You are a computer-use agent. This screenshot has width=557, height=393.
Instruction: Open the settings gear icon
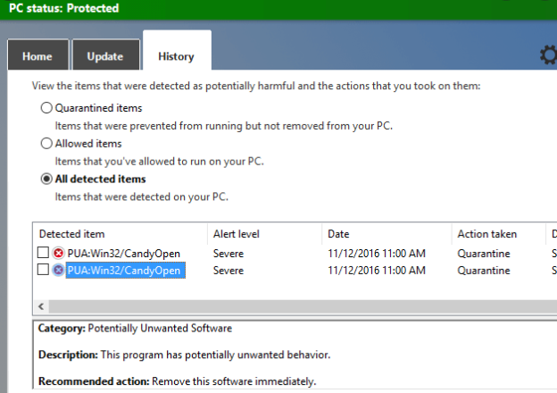(548, 55)
